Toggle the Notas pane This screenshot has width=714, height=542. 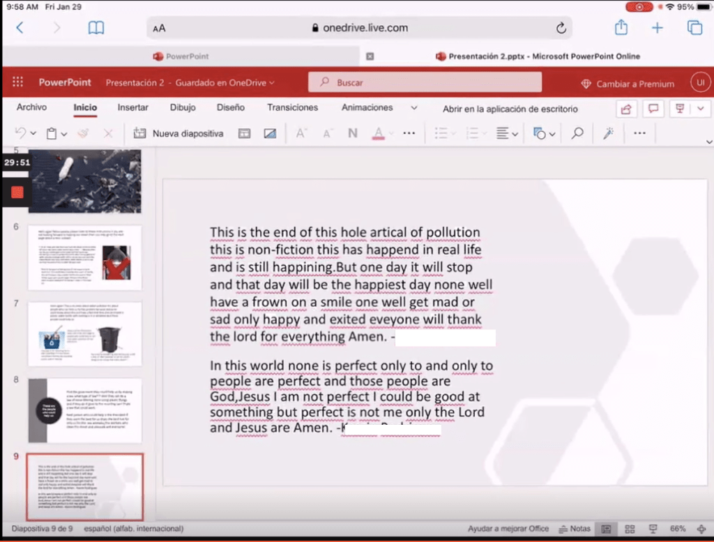click(x=575, y=529)
